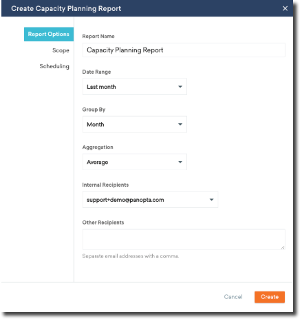The height and width of the screenshot is (319, 300).
Task: Expand the Group By dropdown arrow
Action: point(180,125)
